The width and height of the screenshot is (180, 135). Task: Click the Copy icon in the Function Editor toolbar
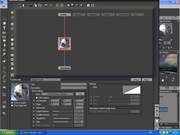(x=35, y=5)
